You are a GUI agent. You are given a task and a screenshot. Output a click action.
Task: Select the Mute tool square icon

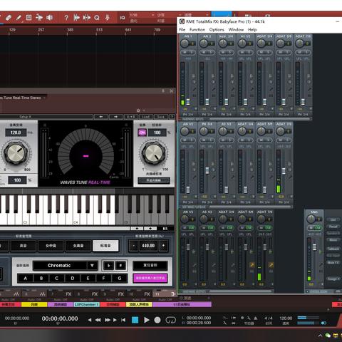(x=28, y=17)
